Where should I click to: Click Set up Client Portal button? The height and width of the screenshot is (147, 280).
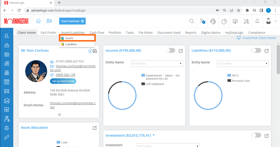(63, 81)
